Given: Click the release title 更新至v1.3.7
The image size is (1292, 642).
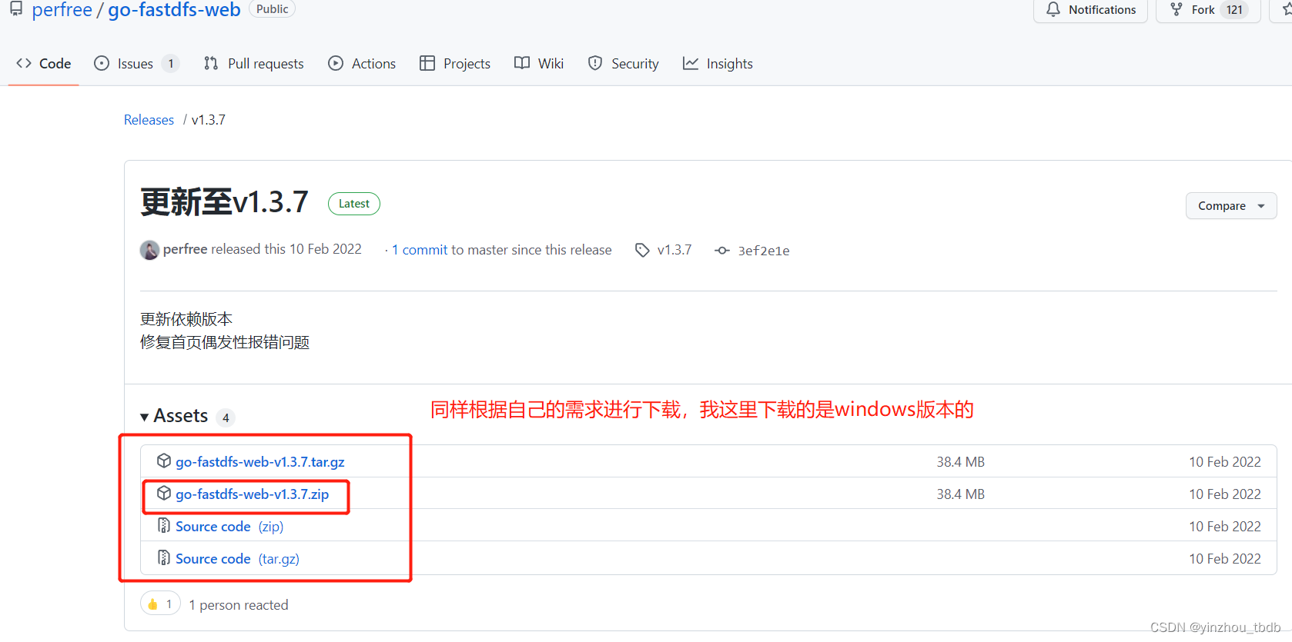Looking at the screenshot, I should pyautogui.click(x=224, y=202).
